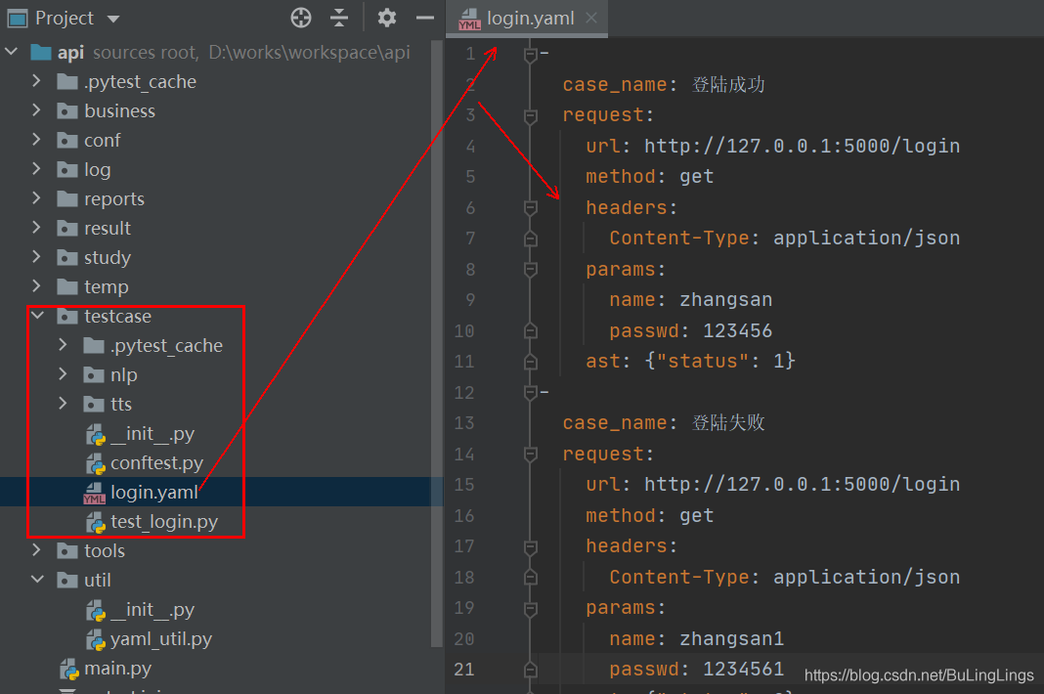The width and height of the screenshot is (1044, 694).
Task: Fold the params block at line 8
Action: click(x=531, y=270)
